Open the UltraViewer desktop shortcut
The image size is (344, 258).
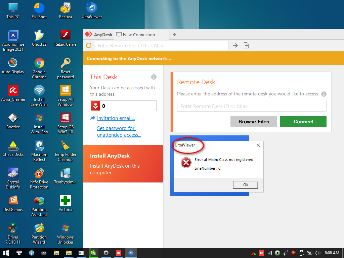[x=92, y=11]
